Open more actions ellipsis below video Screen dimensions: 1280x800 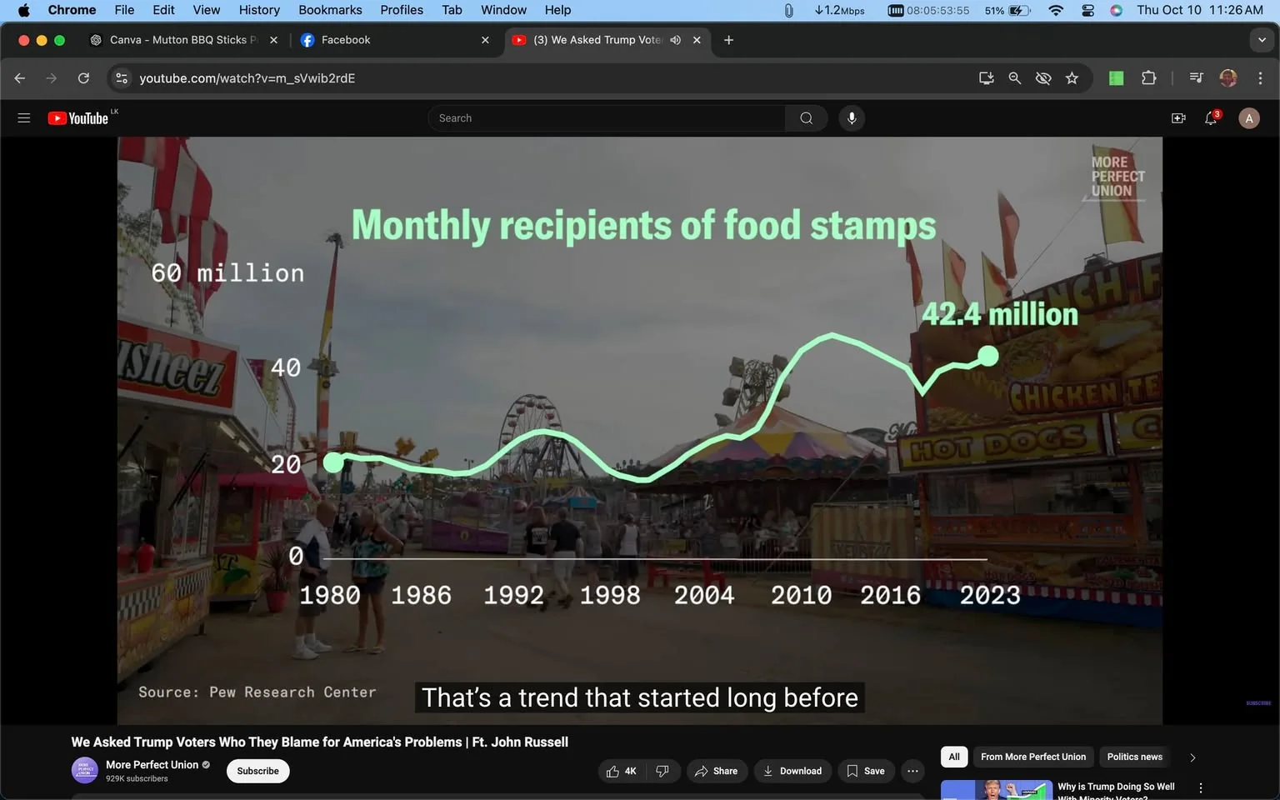[912, 772]
